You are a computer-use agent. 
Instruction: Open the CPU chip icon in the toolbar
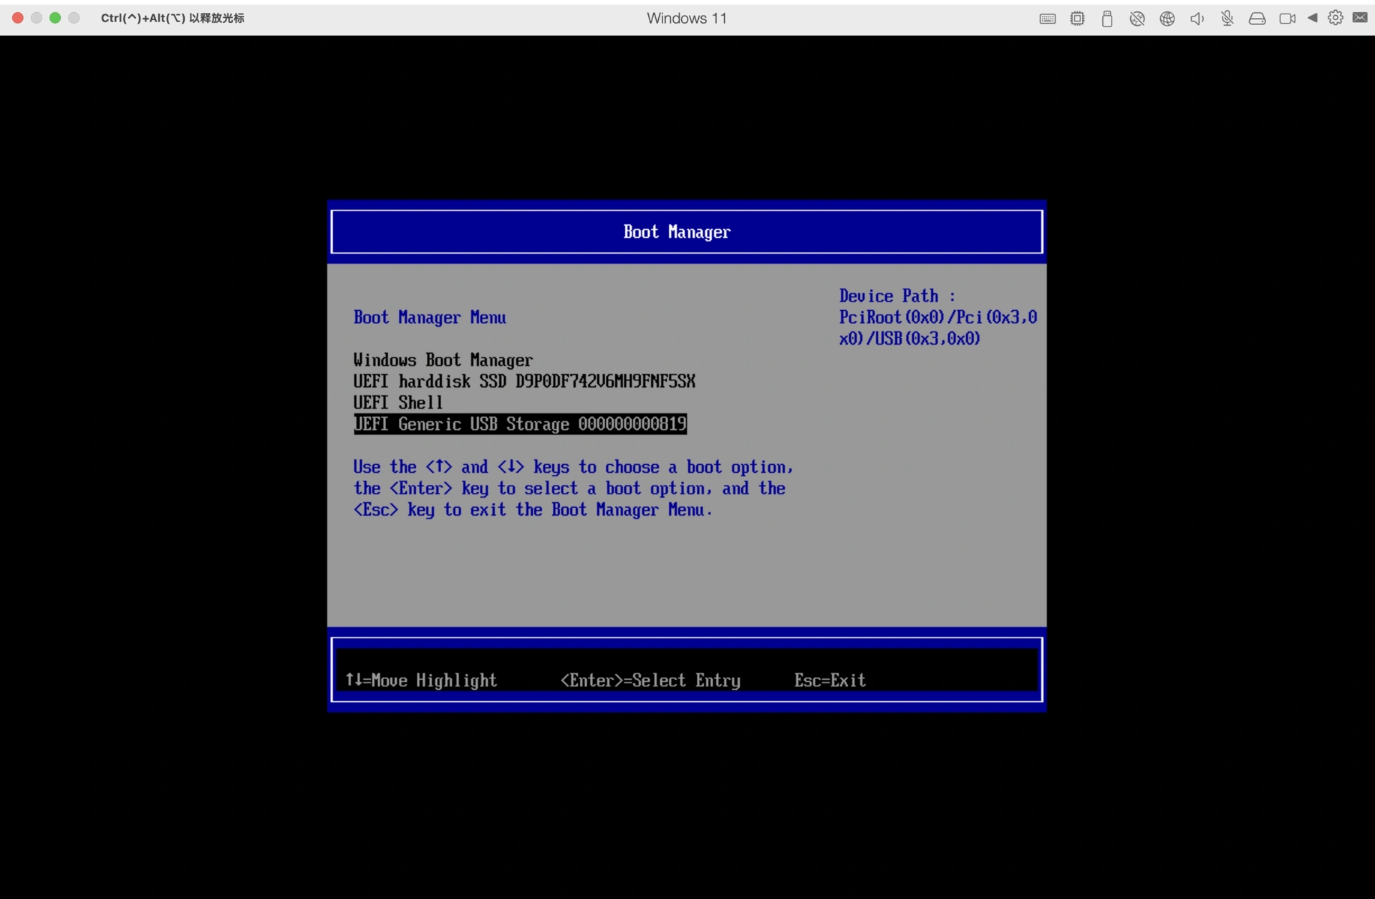point(1077,19)
